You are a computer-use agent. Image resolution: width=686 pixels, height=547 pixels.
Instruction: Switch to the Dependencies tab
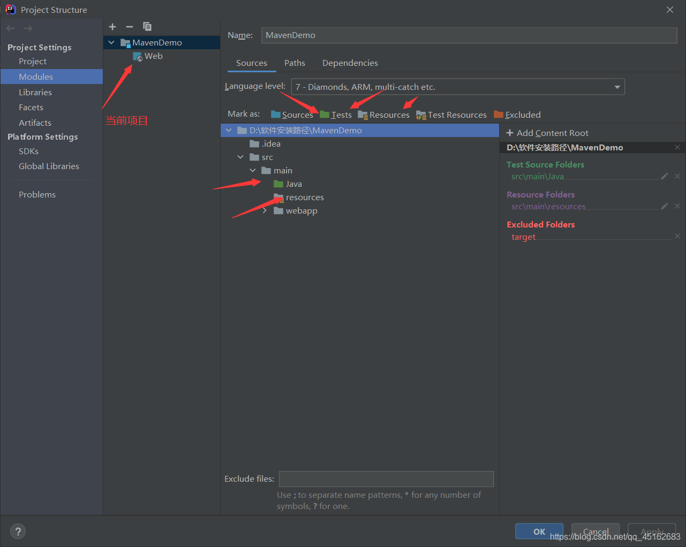[x=350, y=63]
